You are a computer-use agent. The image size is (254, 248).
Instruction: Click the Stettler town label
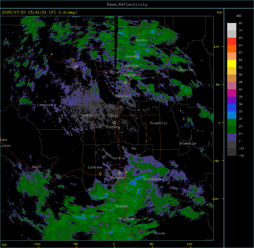click(187, 70)
